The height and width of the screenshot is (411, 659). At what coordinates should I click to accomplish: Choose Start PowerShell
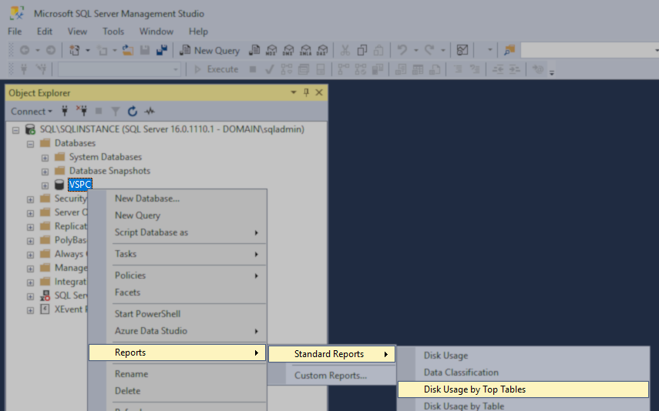pos(177,314)
